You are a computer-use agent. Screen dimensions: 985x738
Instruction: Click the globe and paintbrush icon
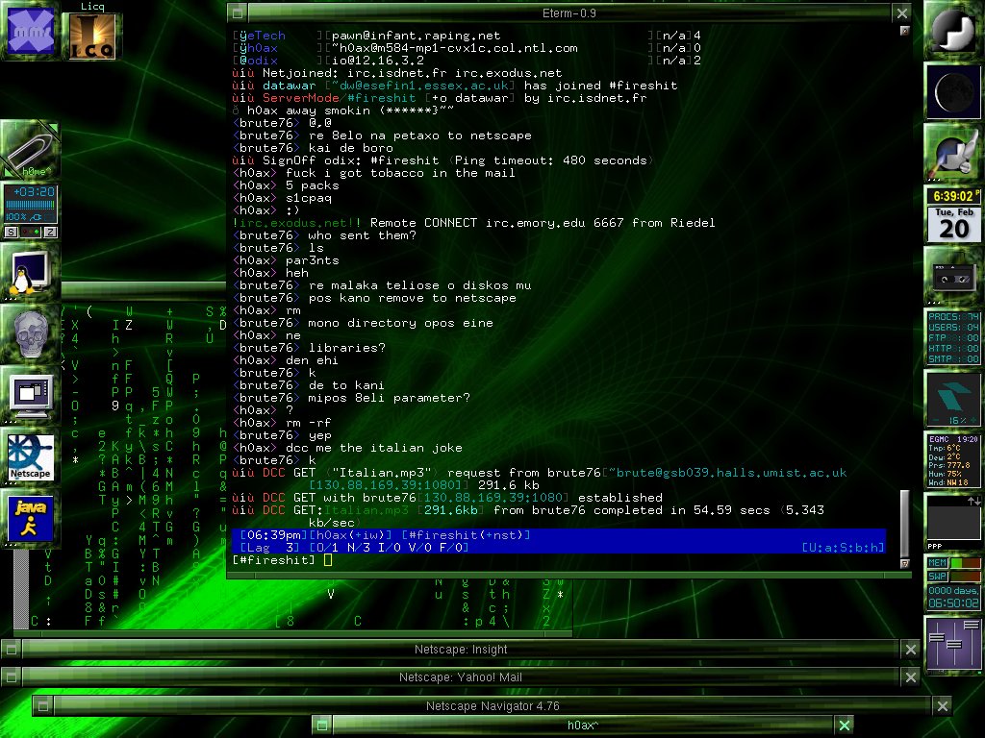pyautogui.click(x=952, y=153)
